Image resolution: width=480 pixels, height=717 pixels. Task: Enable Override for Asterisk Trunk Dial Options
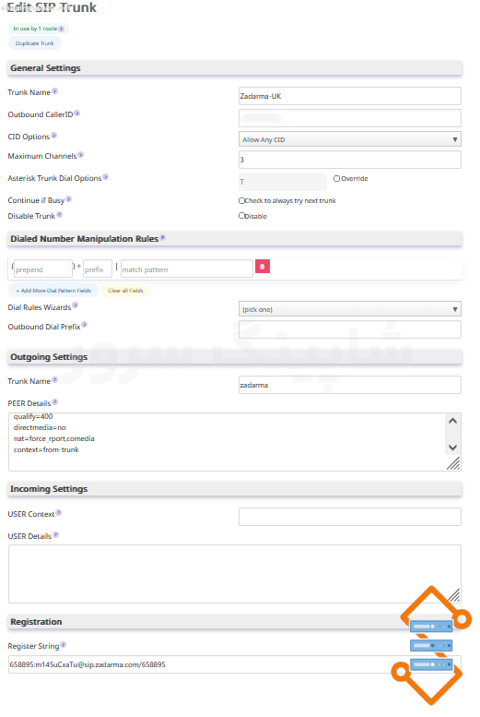[x=336, y=178]
